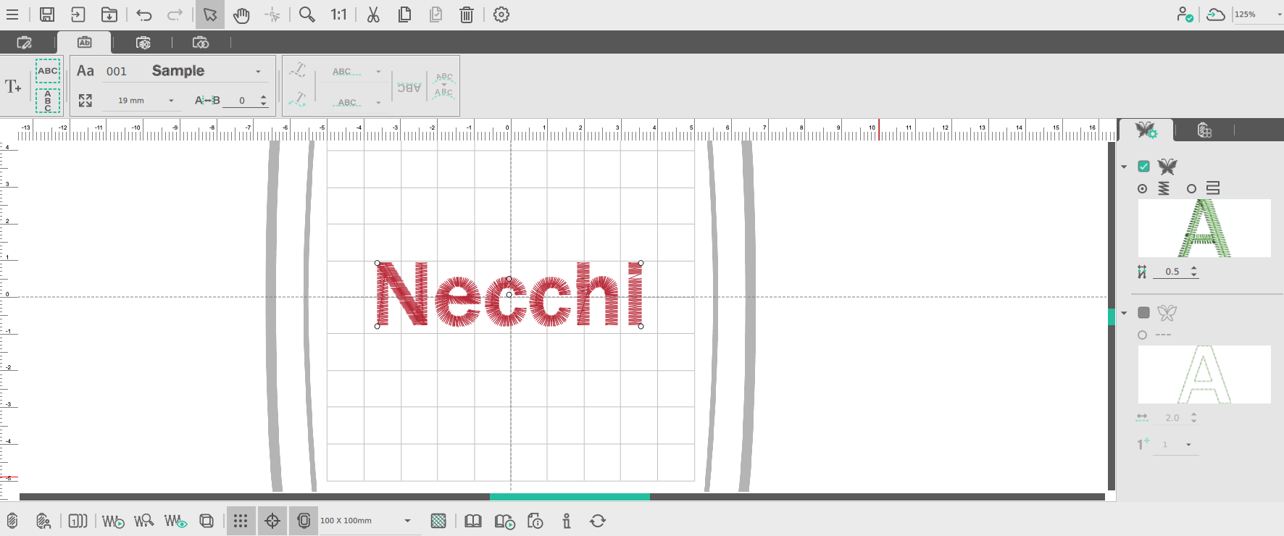Select the dashed outline radio option
Viewport: 1284px width, 536px height.
[1143, 335]
